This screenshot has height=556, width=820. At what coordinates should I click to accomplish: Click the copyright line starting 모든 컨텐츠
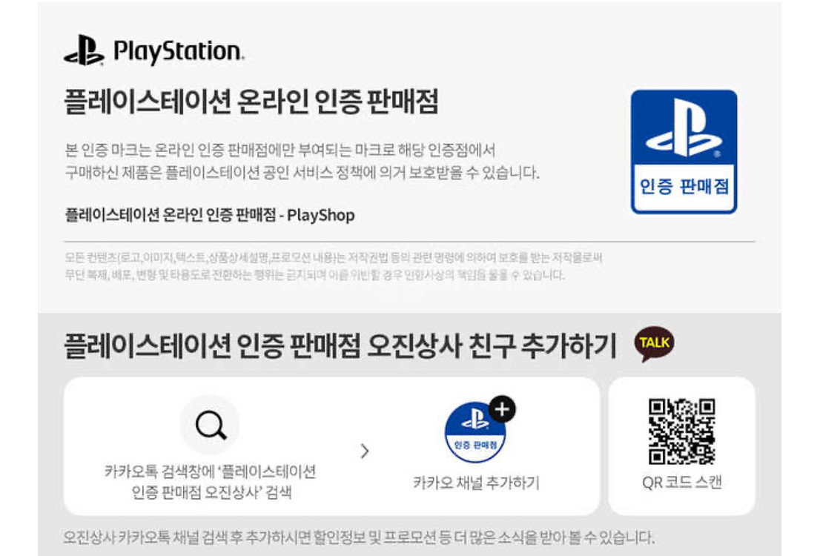334,257
